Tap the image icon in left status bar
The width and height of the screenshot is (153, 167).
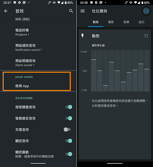click(15, 3)
